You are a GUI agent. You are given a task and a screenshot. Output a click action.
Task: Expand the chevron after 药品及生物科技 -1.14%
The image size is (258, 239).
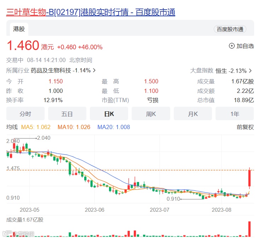click(94, 71)
